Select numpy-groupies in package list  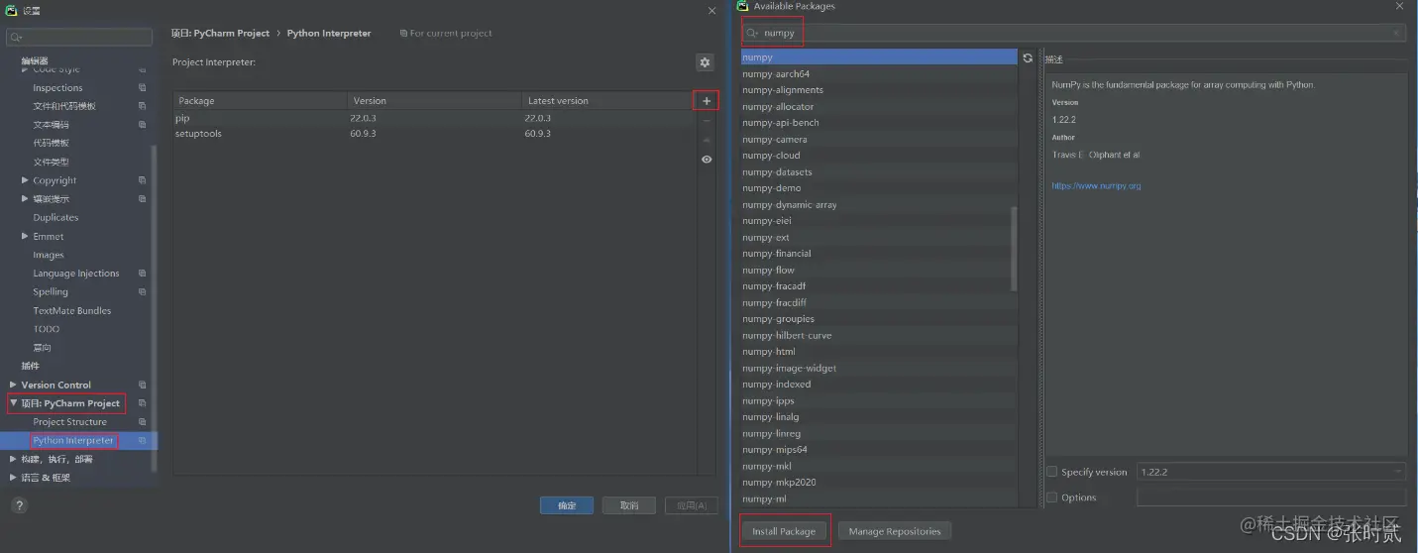(879, 319)
